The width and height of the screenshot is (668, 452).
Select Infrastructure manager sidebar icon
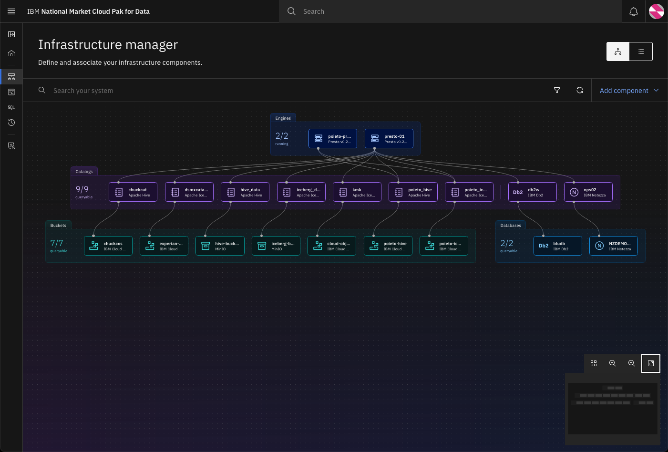click(11, 77)
